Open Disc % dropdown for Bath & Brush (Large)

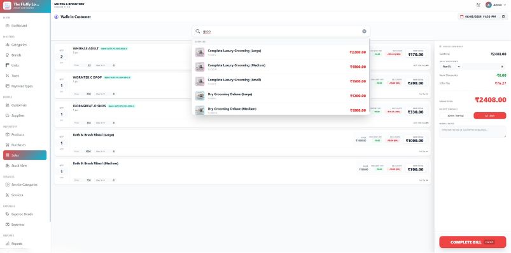pos(101,152)
